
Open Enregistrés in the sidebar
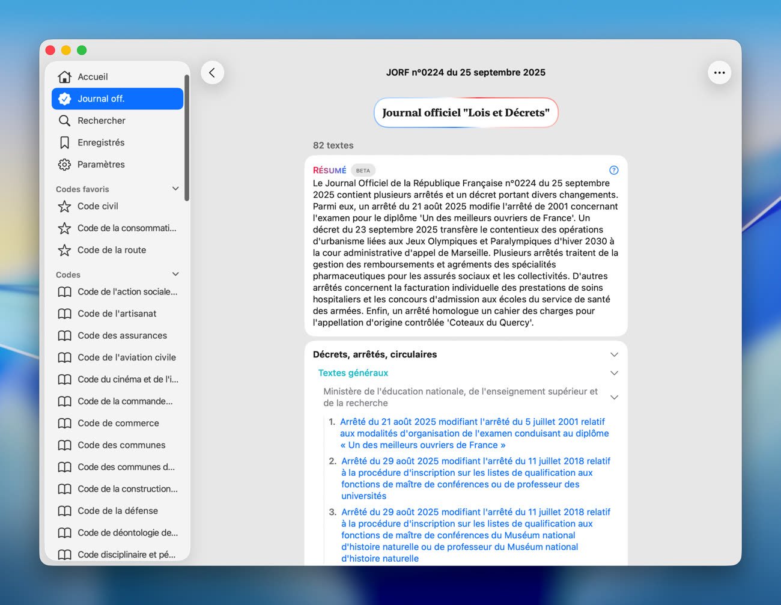click(117, 142)
